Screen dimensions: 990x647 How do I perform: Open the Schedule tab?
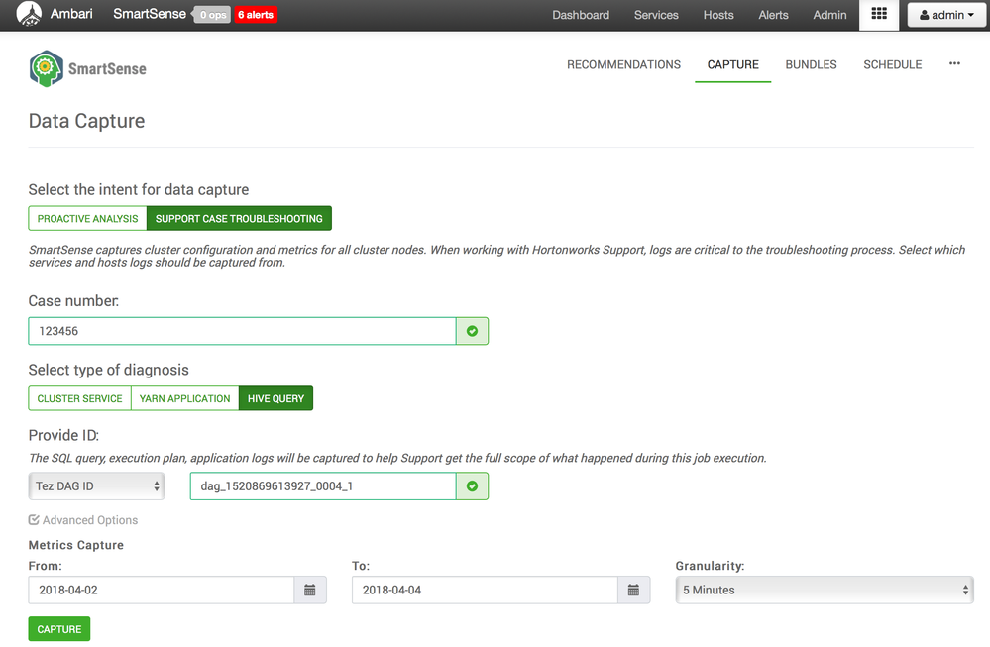893,64
